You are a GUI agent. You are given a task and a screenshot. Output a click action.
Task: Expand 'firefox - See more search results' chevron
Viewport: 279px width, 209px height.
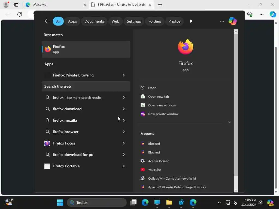click(124, 97)
